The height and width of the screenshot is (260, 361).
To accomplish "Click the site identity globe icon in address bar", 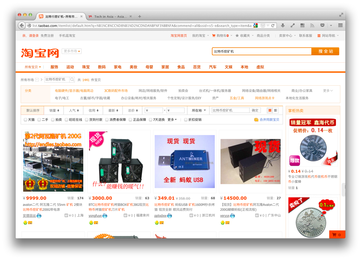I will click(29, 25).
